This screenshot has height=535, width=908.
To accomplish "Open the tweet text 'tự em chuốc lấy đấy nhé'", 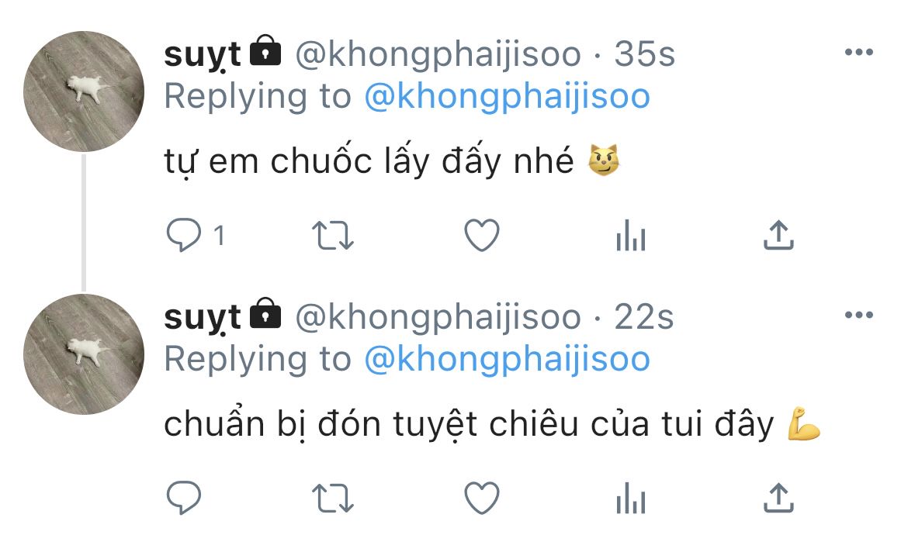I will [x=369, y=161].
